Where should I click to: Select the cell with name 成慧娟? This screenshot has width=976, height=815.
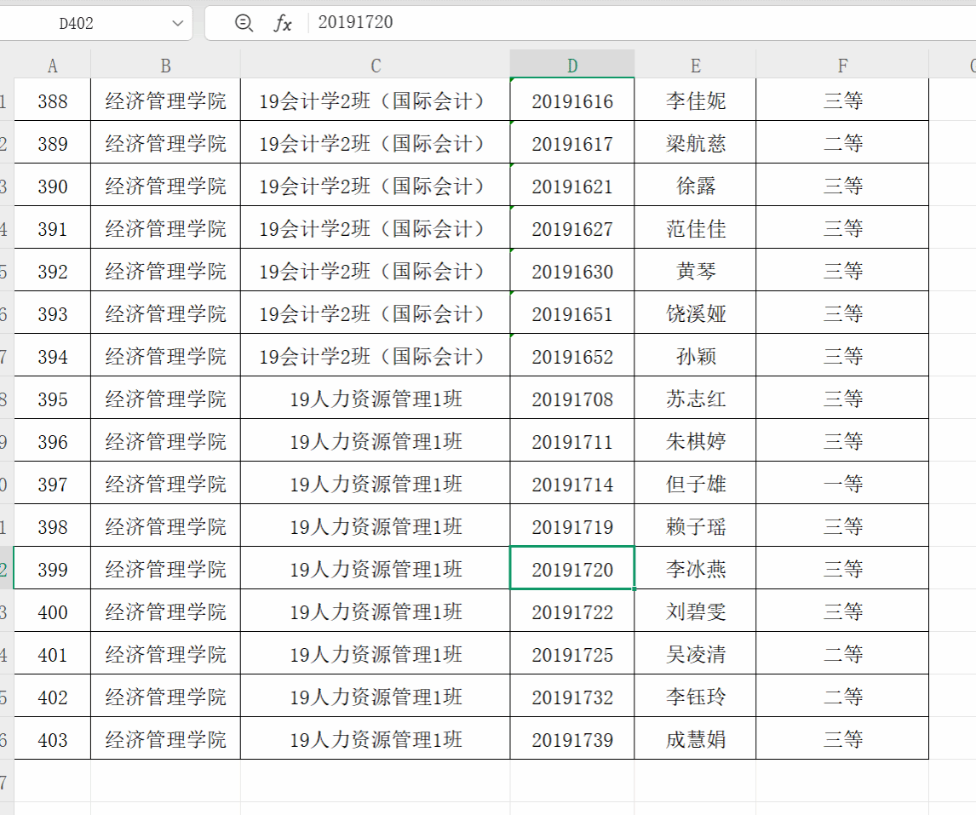point(695,740)
